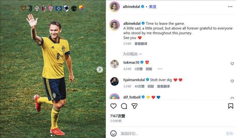Image resolution: width=236 pixels, height=138 pixels.
Task: Open dif_fotboll's profile name
Action: pyautogui.click(x=132, y=97)
